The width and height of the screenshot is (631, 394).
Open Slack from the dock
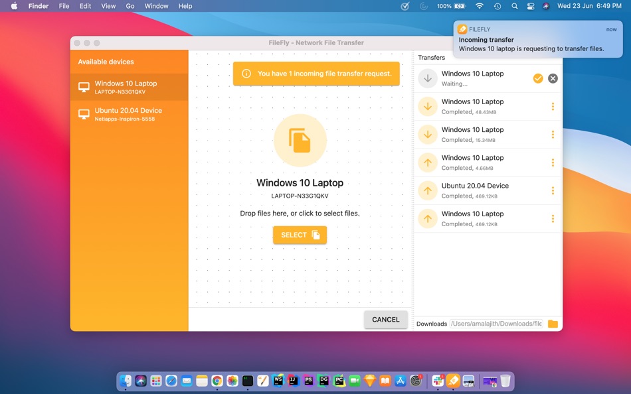pyautogui.click(x=438, y=380)
